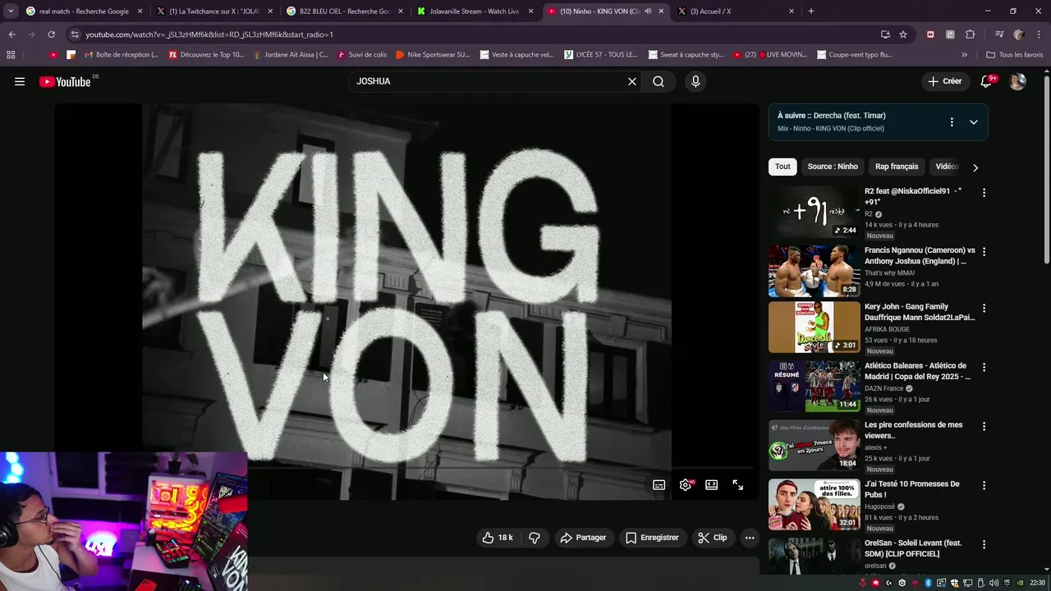Open the tab search dropdown
The image size is (1051, 591).
point(11,11)
